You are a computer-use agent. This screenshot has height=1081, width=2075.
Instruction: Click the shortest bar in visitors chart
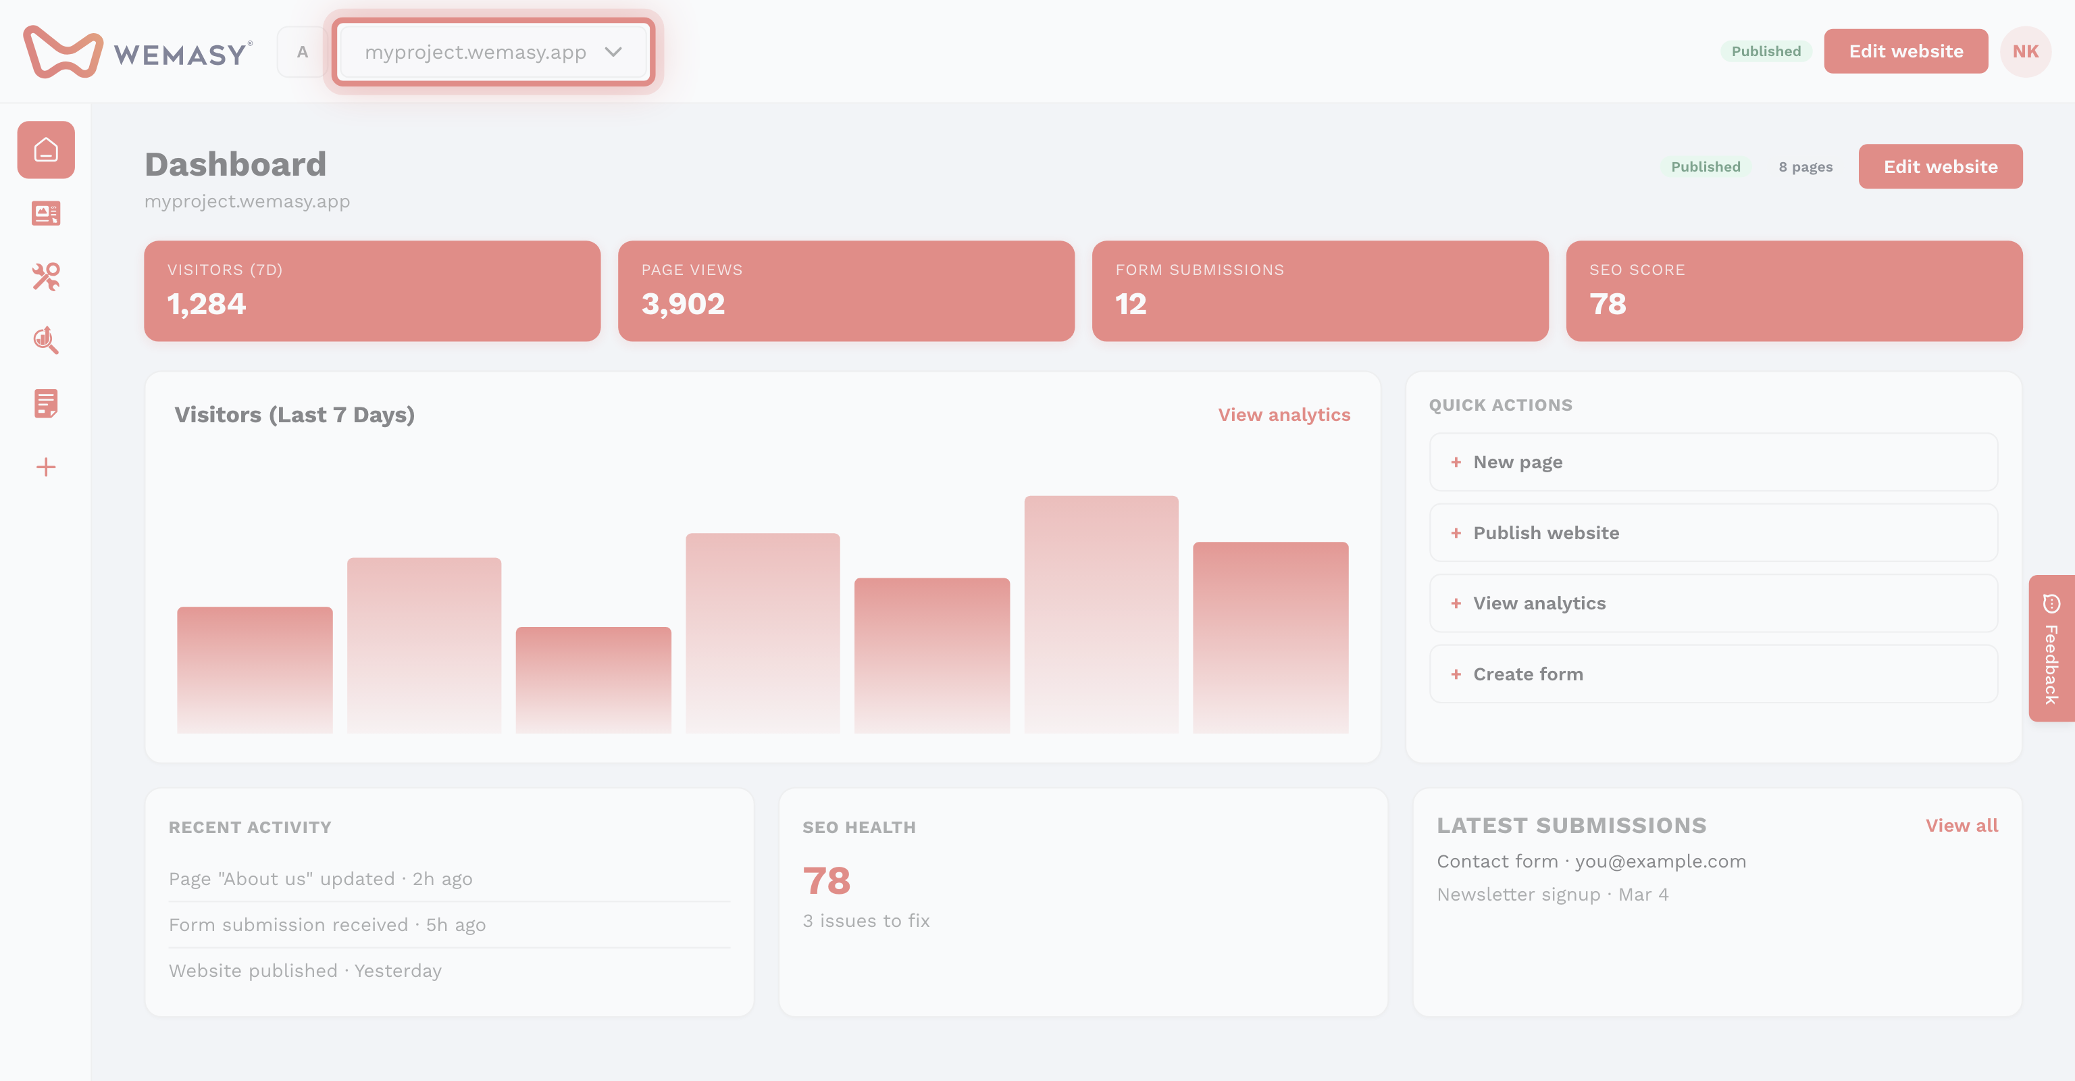[x=593, y=680]
